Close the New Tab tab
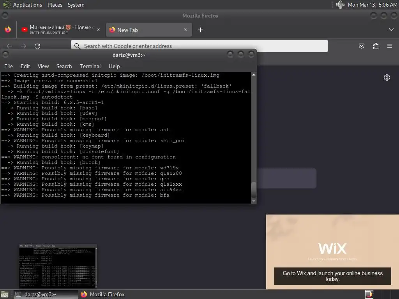The height and width of the screenshot is (299, 399). pyautogui.click(x=186, y=30)
